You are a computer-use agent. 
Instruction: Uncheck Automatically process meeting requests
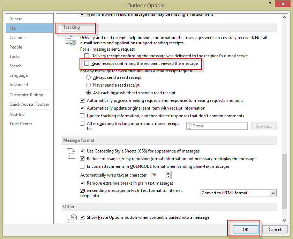(82, 100)
